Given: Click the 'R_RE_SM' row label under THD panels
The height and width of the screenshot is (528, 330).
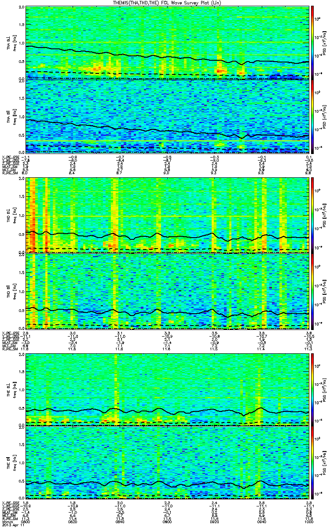Looking at the screenshot, I should point(9,349).
